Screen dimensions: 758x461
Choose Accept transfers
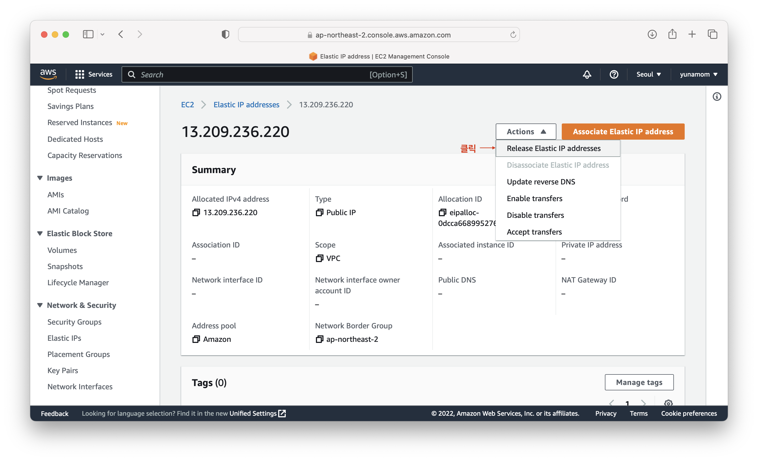pos(558,232)
